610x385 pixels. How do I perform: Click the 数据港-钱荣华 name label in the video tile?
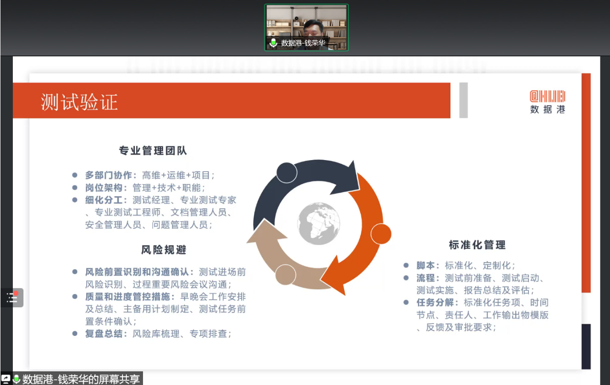pos(303,43)
